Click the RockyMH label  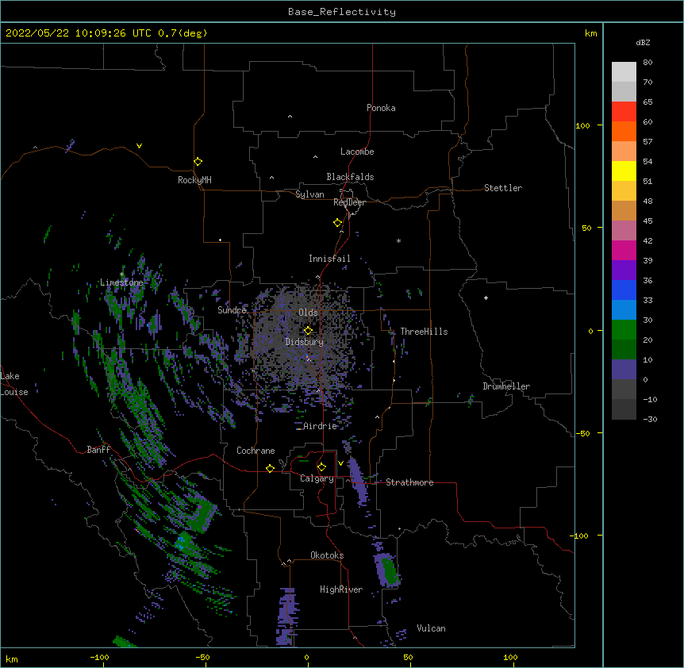click(x=194, y=180)
